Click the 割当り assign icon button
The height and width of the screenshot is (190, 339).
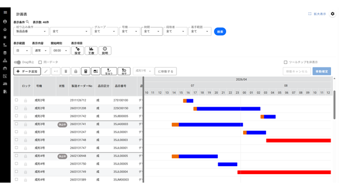click(x=109, y=71)
